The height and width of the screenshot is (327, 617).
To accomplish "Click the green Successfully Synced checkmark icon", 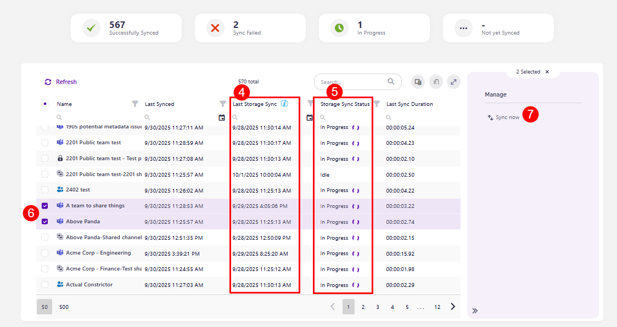I will click(91, 27).
